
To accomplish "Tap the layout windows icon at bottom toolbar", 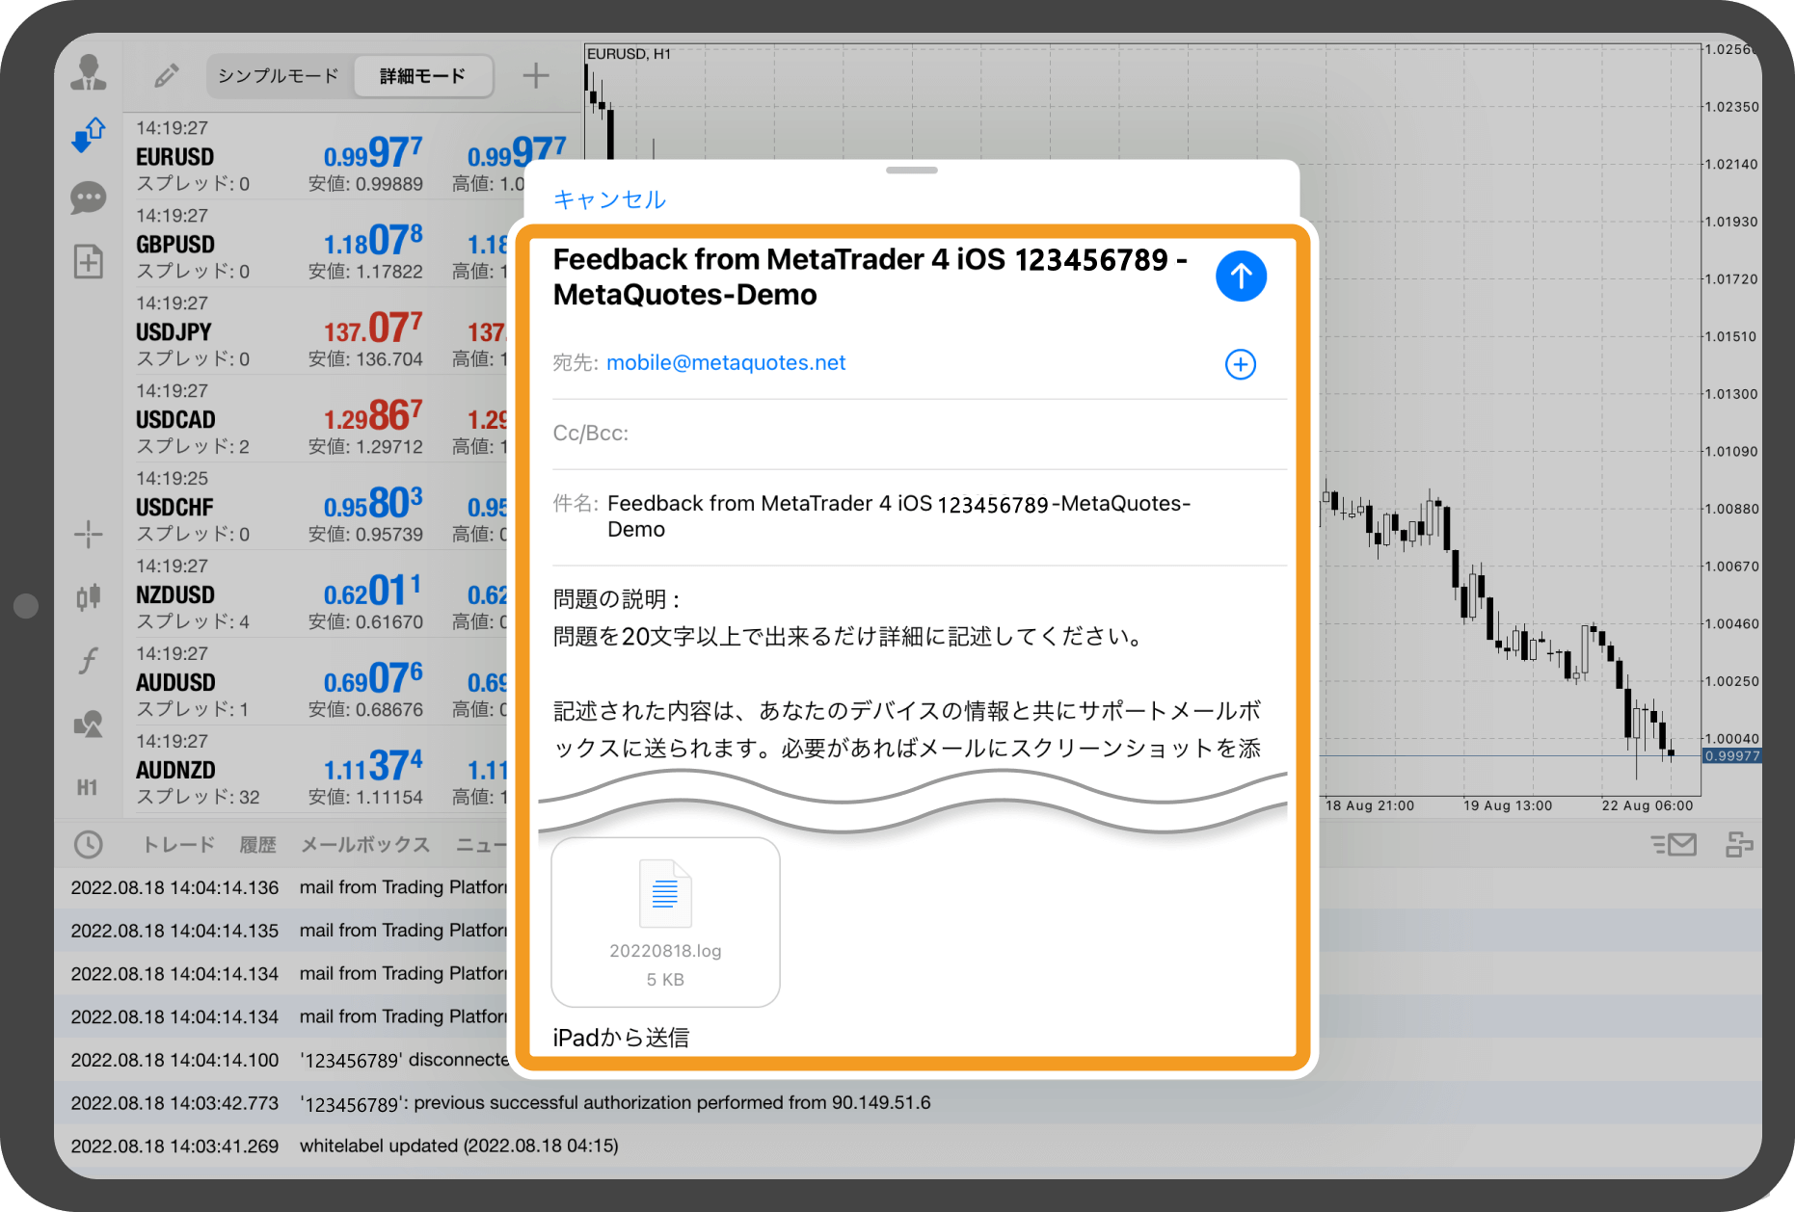I will 1739,845.
